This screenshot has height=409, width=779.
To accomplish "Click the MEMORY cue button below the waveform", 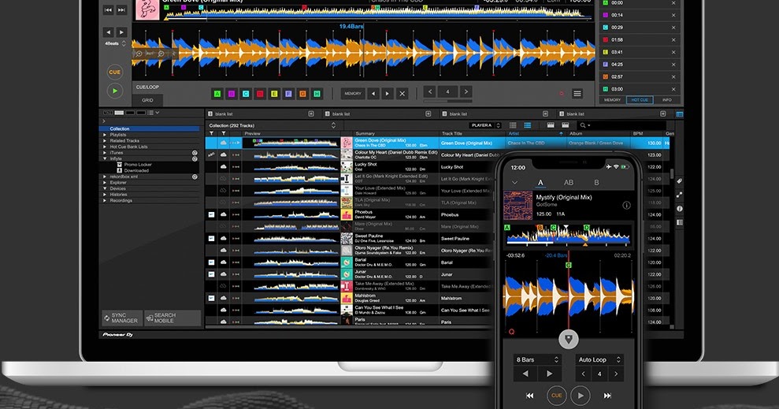I will pyautogui.click(x=353, y=94).
